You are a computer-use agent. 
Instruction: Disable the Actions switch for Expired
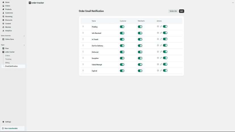(x=165, y=71)
